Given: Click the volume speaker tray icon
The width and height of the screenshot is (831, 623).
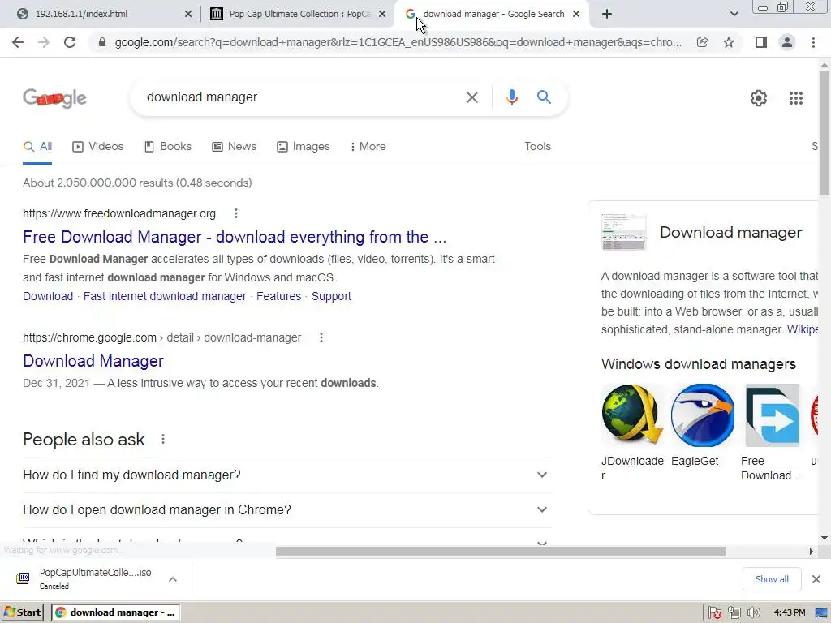Looking at the screenshot, I should point(753,613).
